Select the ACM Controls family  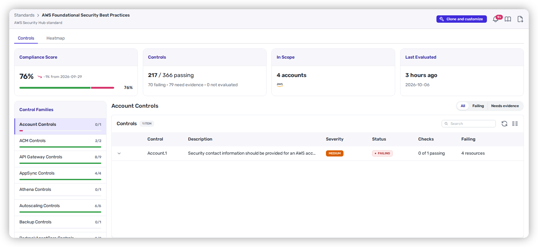60,143
